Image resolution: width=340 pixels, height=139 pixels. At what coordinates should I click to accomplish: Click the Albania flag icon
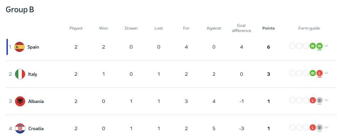point(20,101)
